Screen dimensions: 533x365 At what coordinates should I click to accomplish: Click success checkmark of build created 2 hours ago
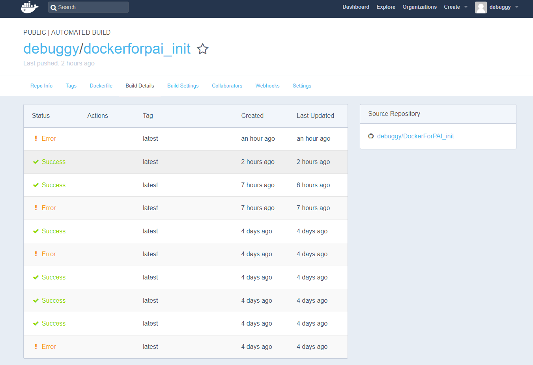[x=36, y=162]
